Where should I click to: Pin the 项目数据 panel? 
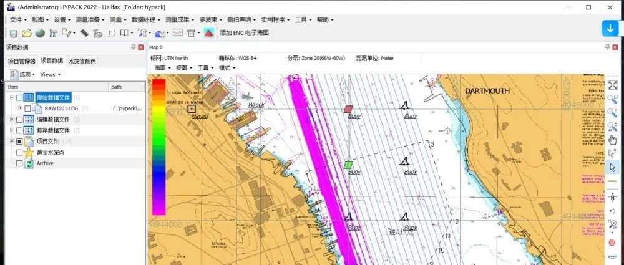134,47
